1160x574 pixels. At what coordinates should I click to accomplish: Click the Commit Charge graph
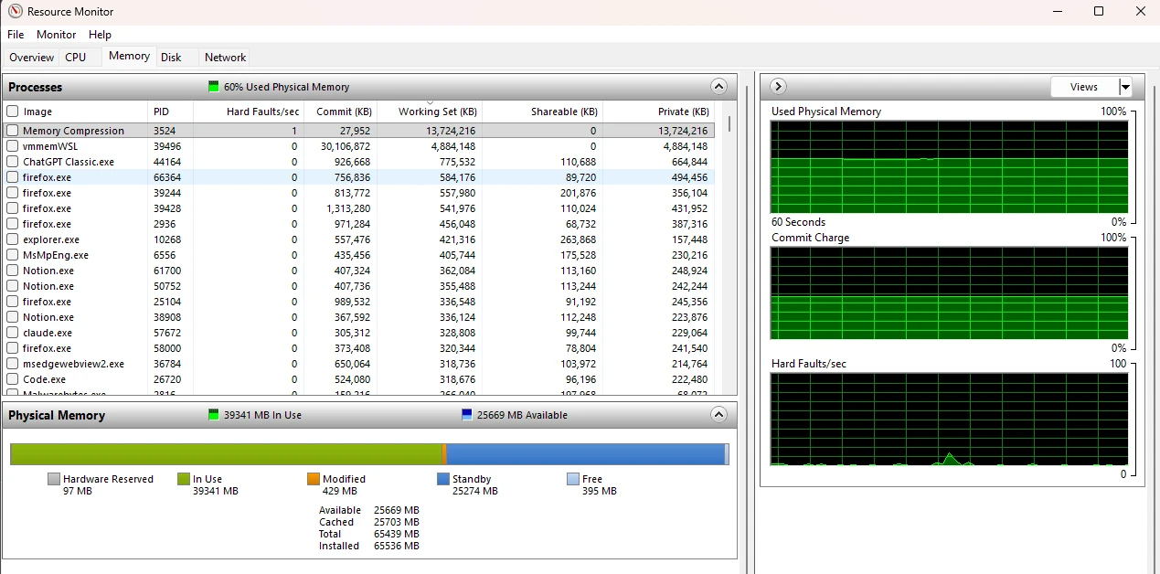949,293
